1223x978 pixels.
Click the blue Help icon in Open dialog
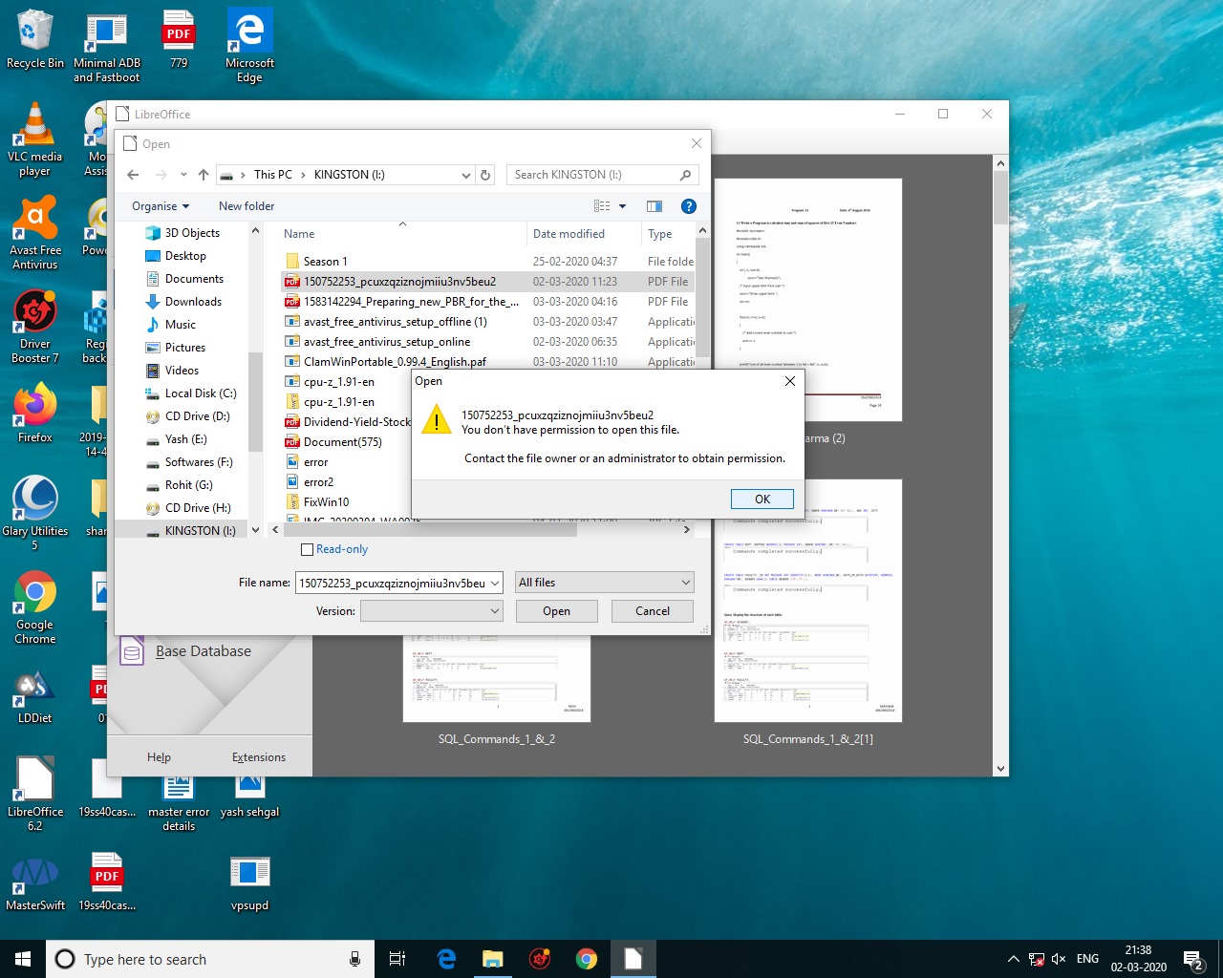pyautogui.click(x=688, y=206)
